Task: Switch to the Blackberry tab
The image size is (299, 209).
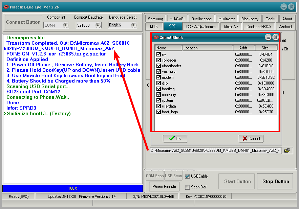Action: tap(250, 19)
